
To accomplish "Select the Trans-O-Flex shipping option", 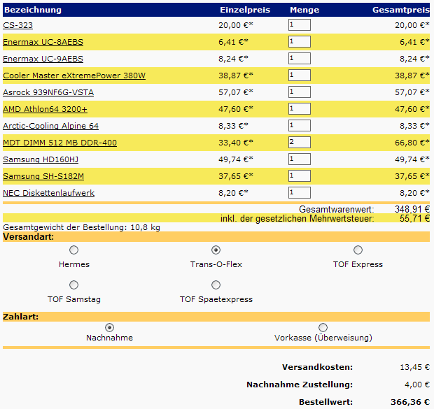I will (x=216, y=250).
